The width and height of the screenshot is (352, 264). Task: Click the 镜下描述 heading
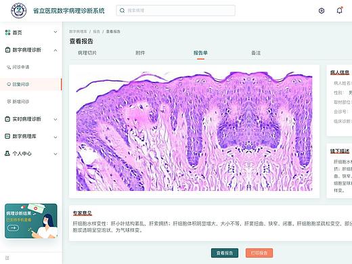click(x=340, y=151)
